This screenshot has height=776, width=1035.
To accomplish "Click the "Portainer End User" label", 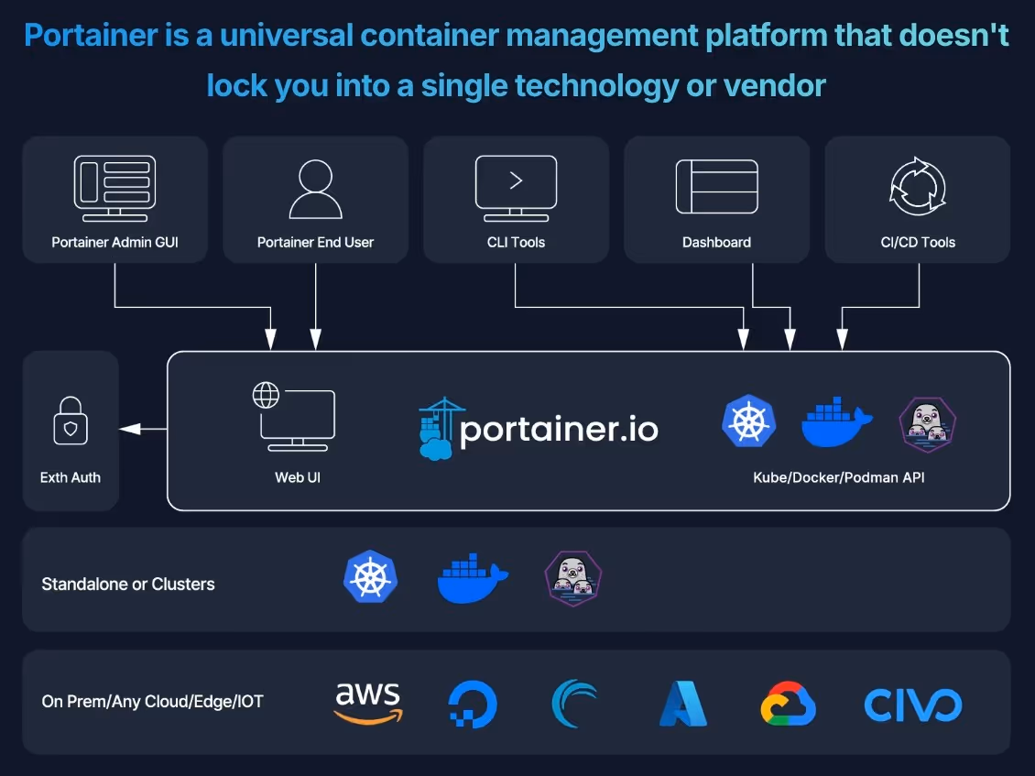I will coord(315,243).
